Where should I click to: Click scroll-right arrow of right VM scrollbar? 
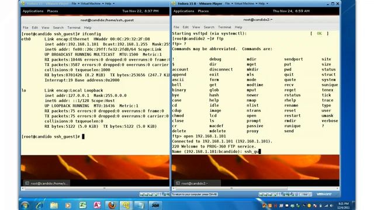338,188
